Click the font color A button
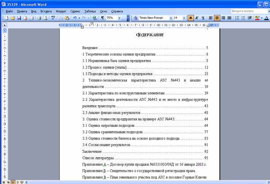270x184 pixels. click(x=266, y=18)
